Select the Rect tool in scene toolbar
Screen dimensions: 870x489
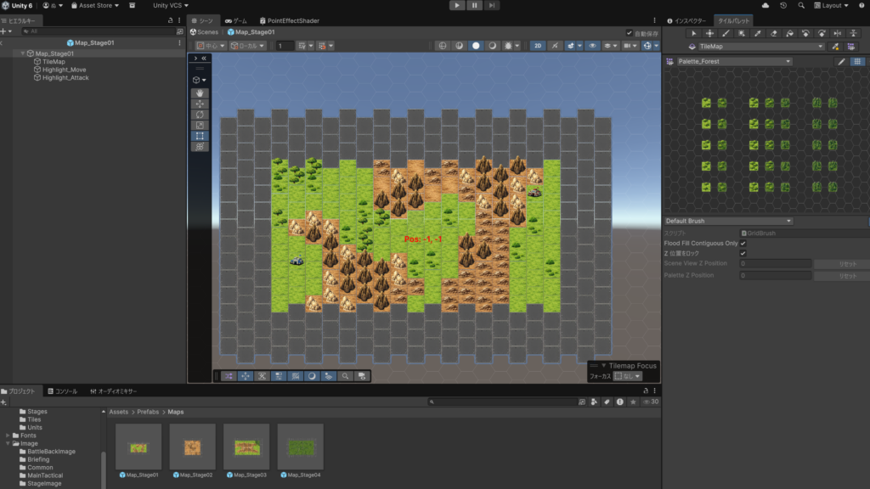[201, 136]
